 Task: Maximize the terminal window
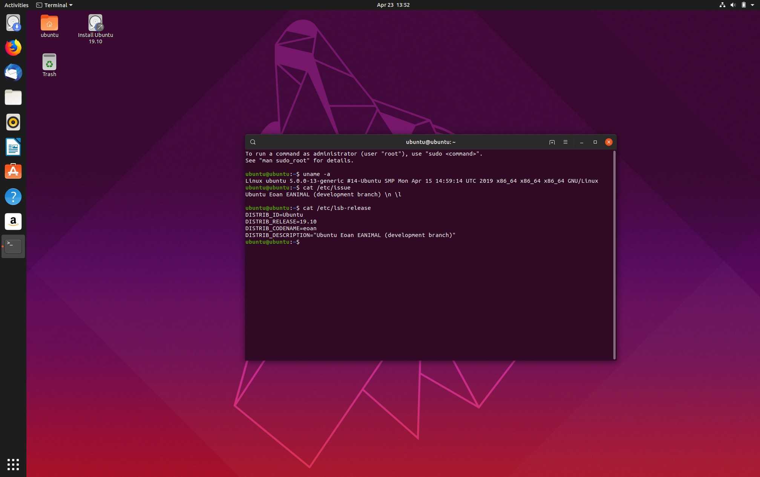pyautogui.click(x=595, y=142)
